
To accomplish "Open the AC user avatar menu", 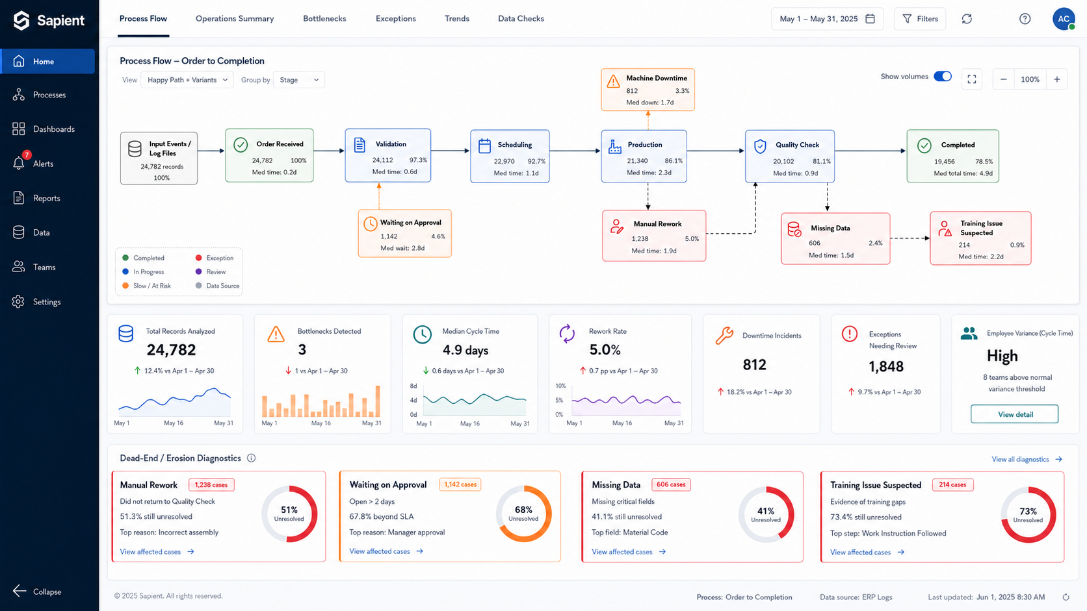I will tap(1064, 19).
